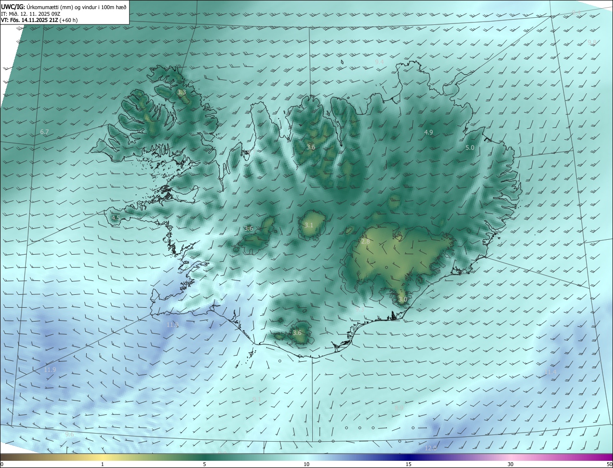This screenshot has width=613, height=468.
Task: Select the 5.0 value label in the northeast
Action: (470, 148)
